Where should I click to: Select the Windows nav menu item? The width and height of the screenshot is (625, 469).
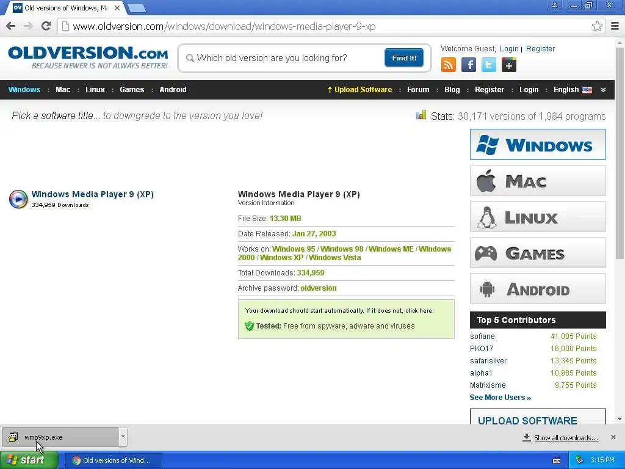point(24,90)
